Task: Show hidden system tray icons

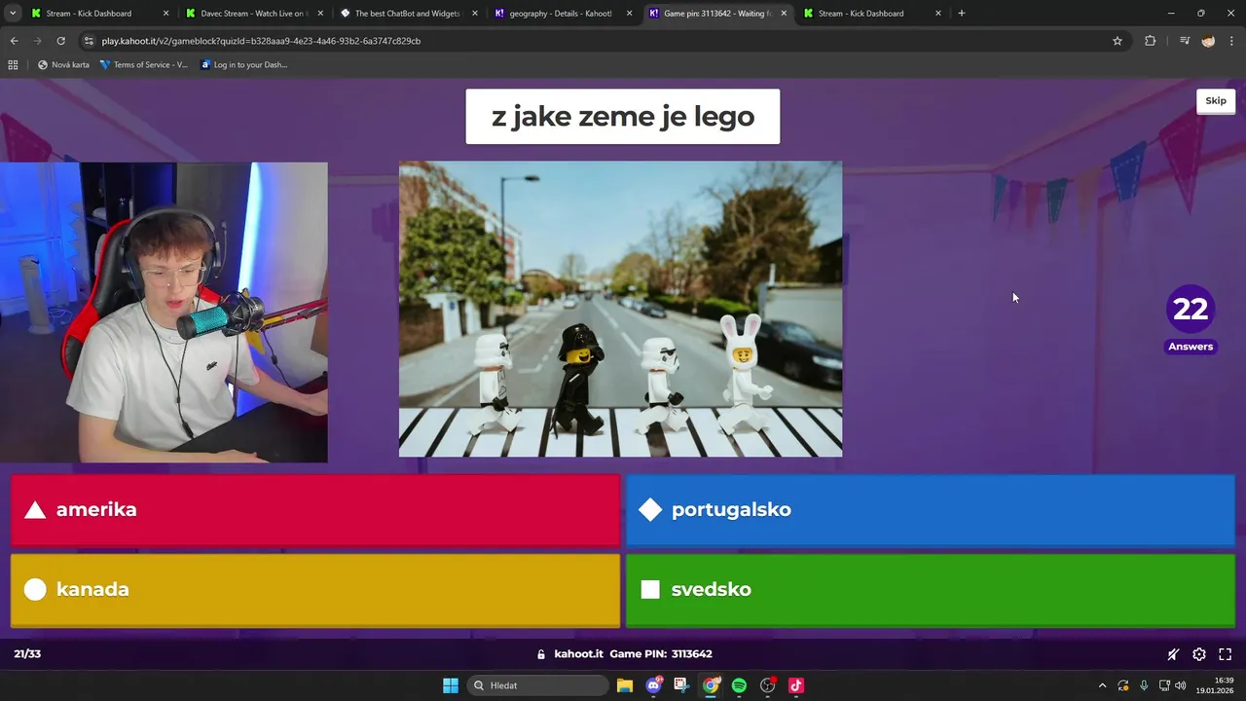Action: [x=1102, y=685]
